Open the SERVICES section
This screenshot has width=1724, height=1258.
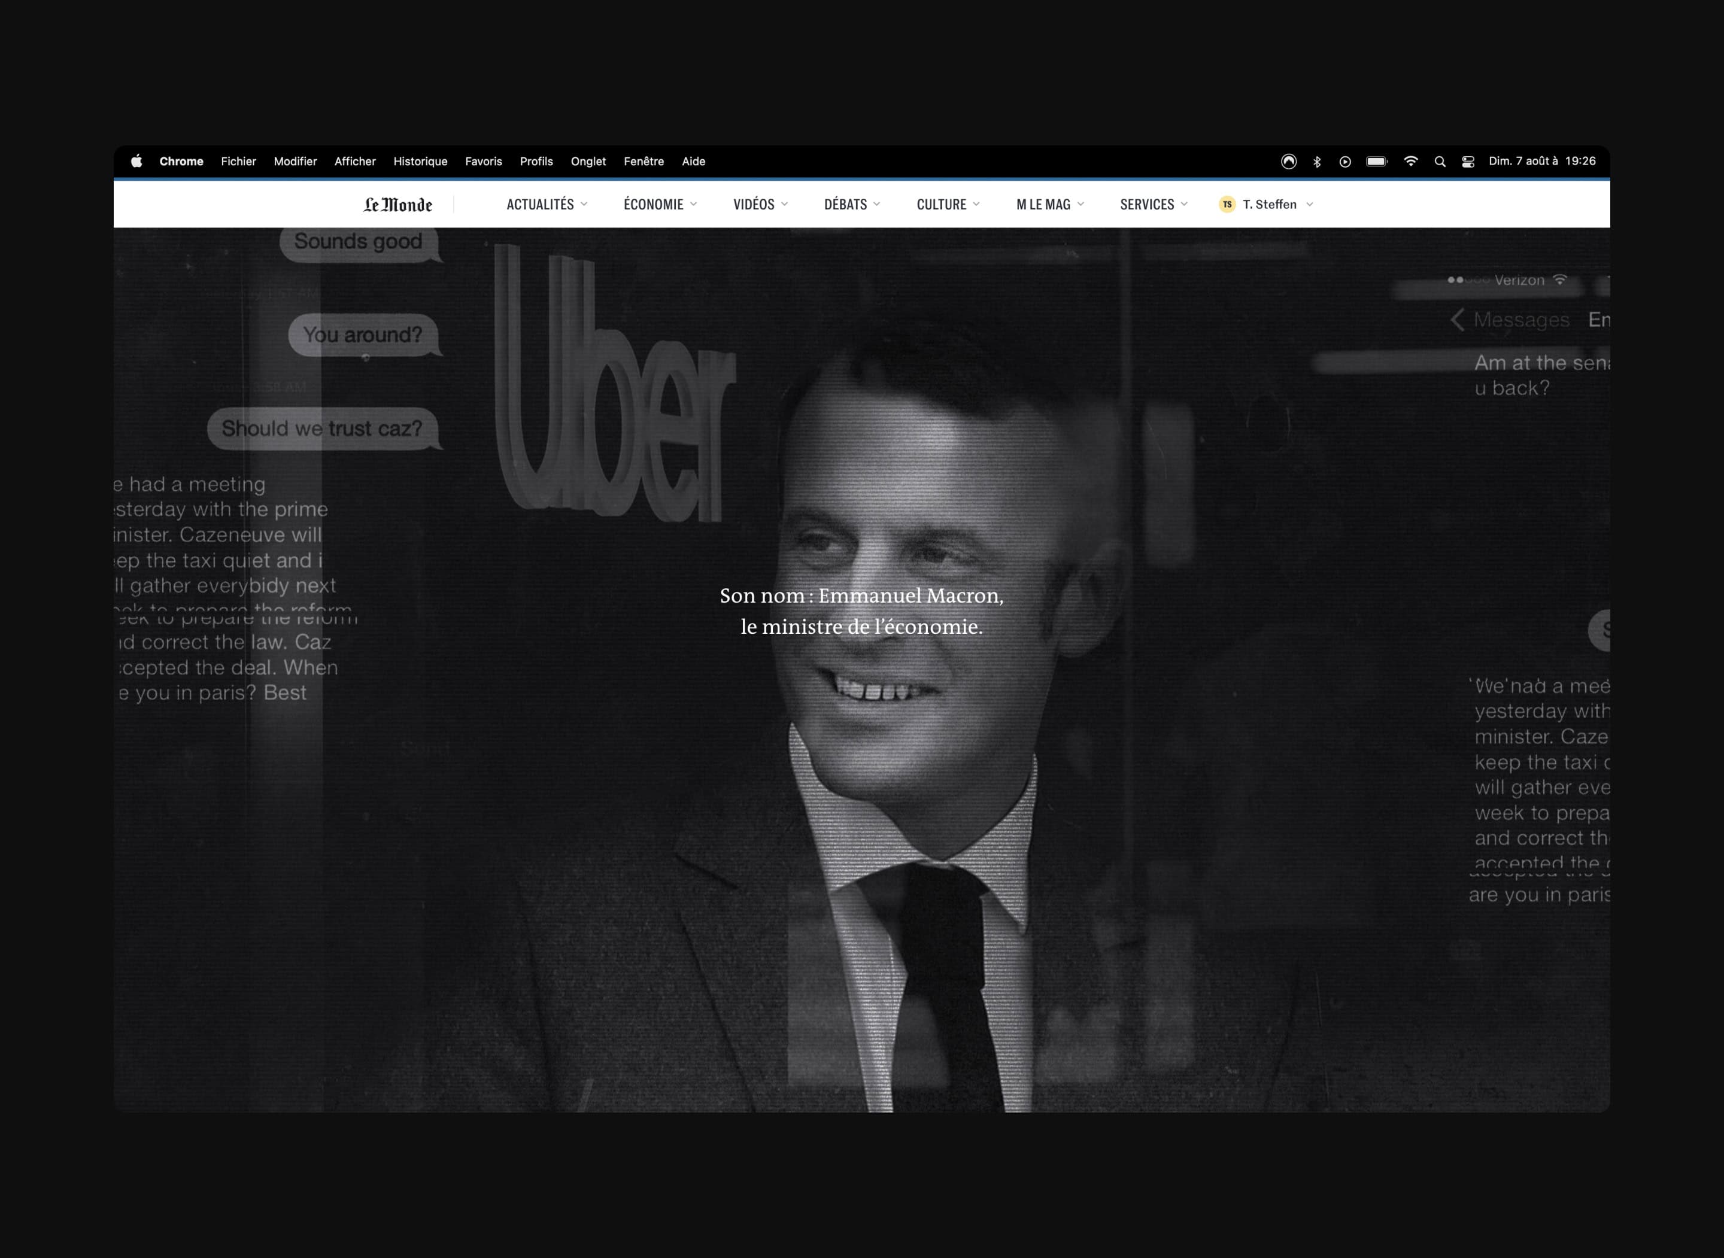tap(1147, 204)
